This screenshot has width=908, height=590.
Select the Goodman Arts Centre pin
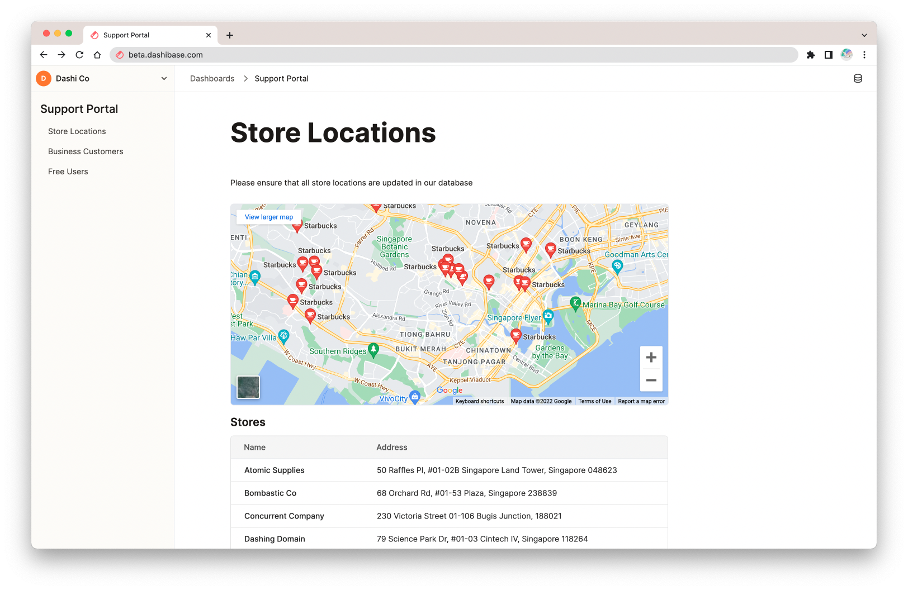click(617, 267)
